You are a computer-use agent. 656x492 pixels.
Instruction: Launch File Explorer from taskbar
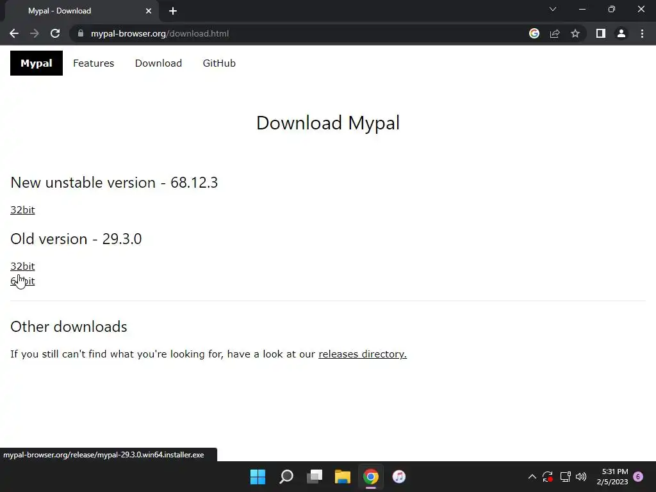(343, 477)
